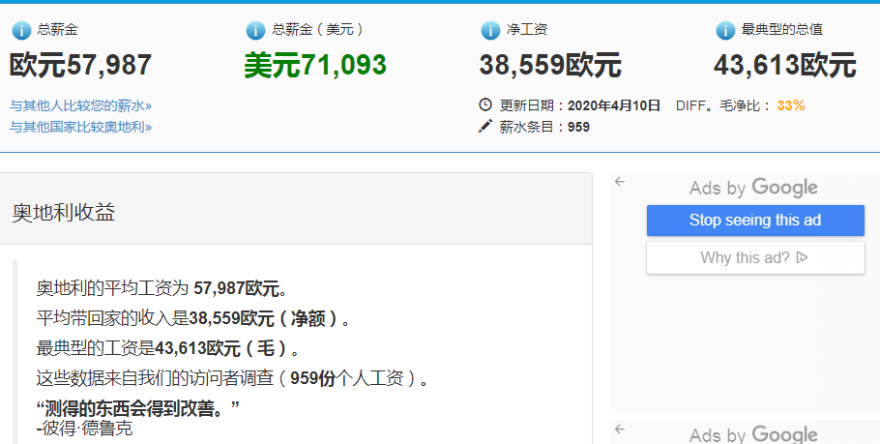The width and height of the screenshot is (880, 444).
Task: Click the quote “测得的东西会得到改善。”
Action: pos(138,408)
